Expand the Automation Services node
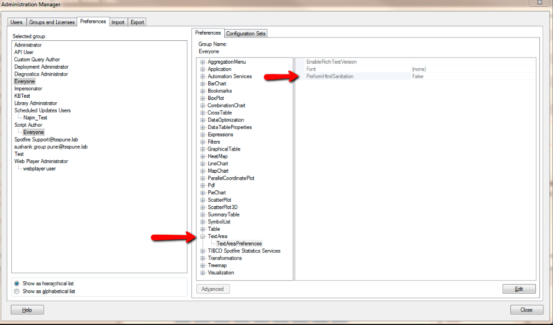The image size is (553, 325). [203, 76]
